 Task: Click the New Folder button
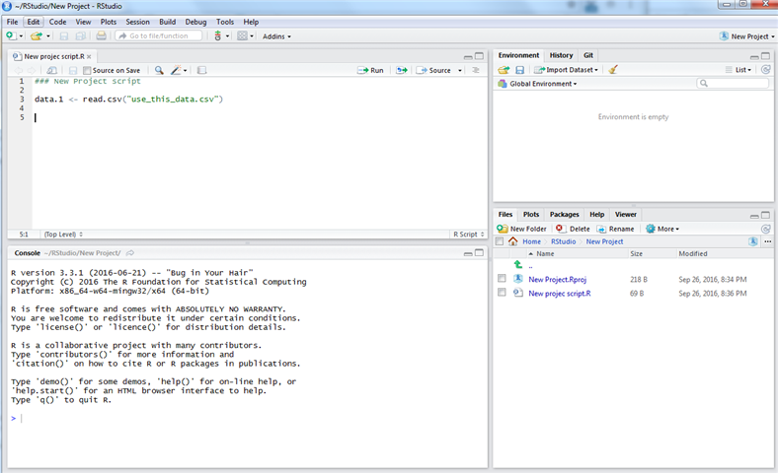point(522,229)
